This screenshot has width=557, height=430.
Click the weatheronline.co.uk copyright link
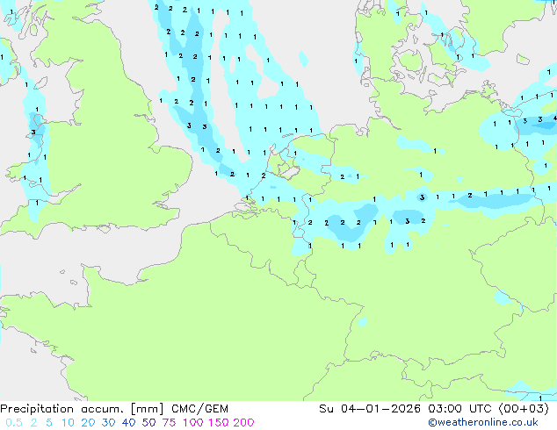point(483,422)
